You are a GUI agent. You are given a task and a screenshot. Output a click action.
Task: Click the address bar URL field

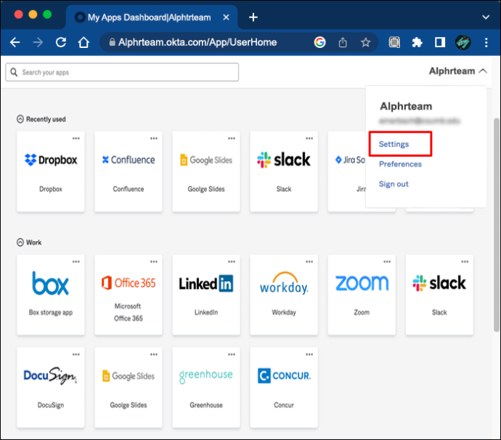[197, 42]
